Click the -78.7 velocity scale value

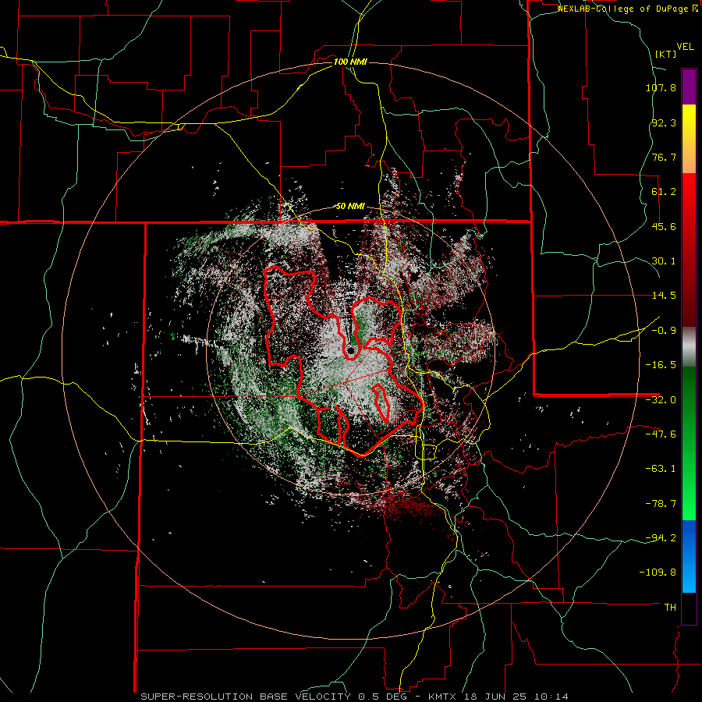(x=661, y=504)
